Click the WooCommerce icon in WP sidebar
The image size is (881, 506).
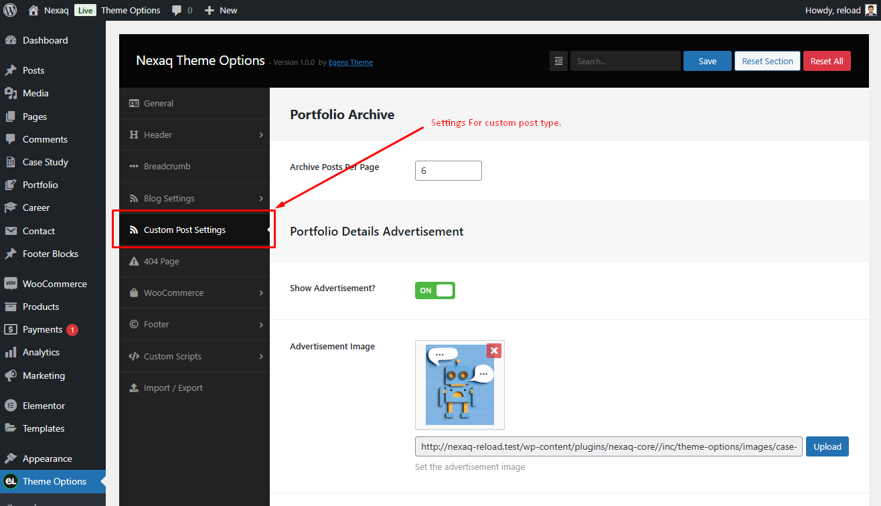(11, 284)
